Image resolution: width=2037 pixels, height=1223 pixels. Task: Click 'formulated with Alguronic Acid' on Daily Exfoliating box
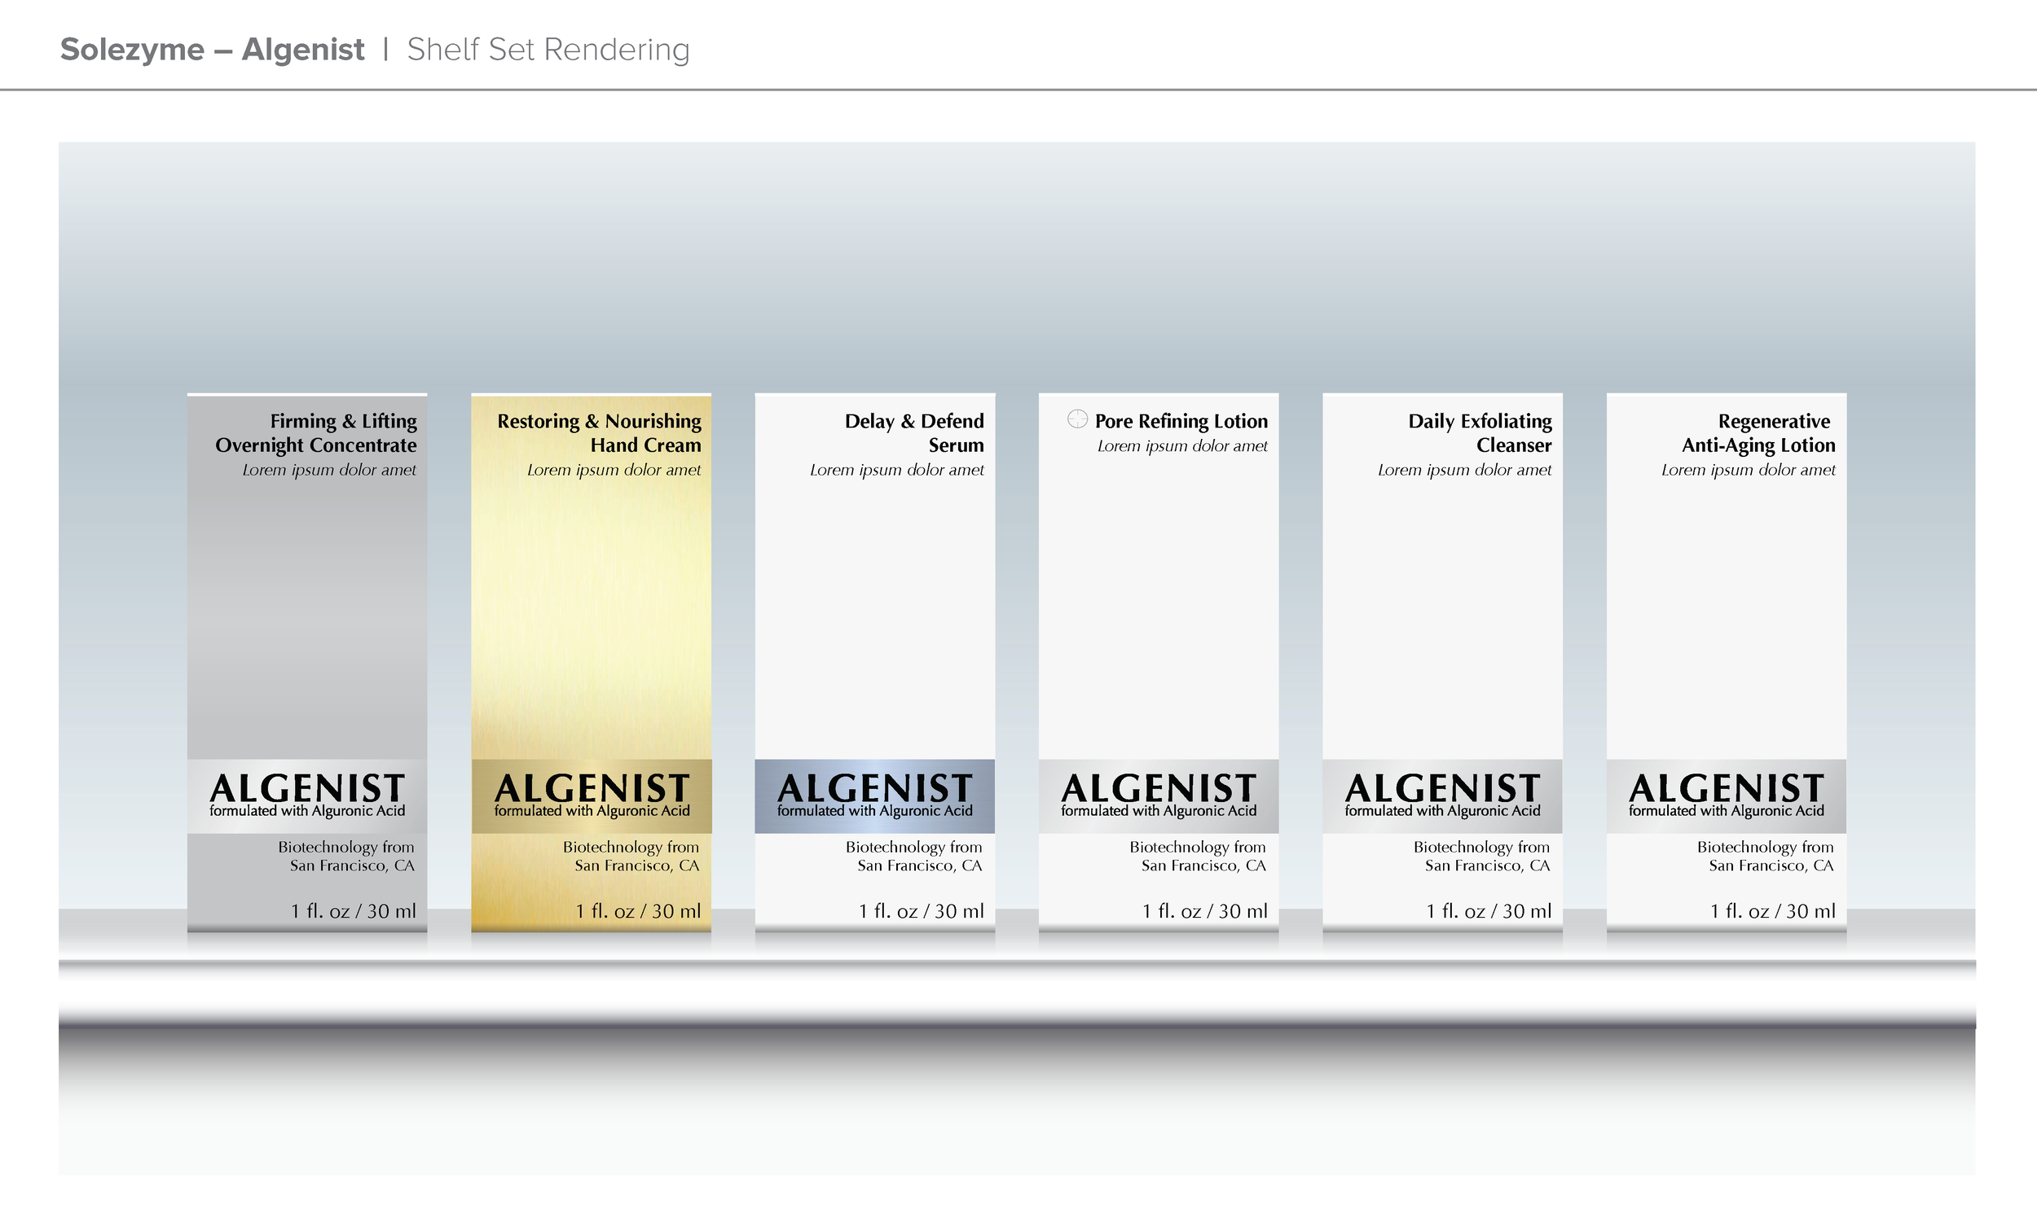pyautogui.click(x=1442, y=811)
